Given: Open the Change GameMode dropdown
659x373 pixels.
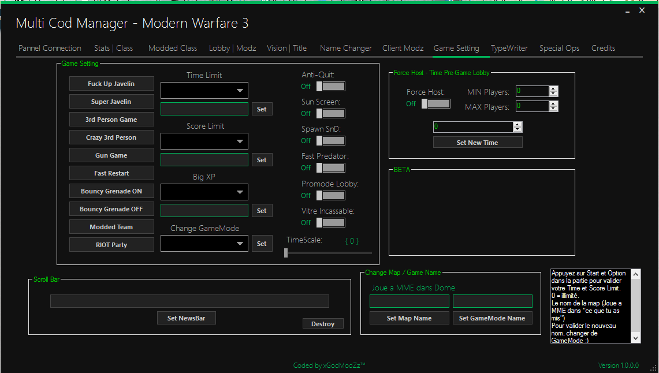Looking at the screenshot, I should click(x=204, y=243).
